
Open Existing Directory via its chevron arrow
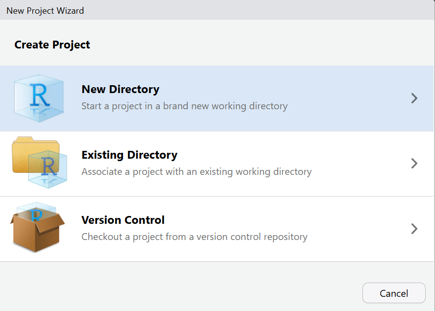(x=414, y=164)
